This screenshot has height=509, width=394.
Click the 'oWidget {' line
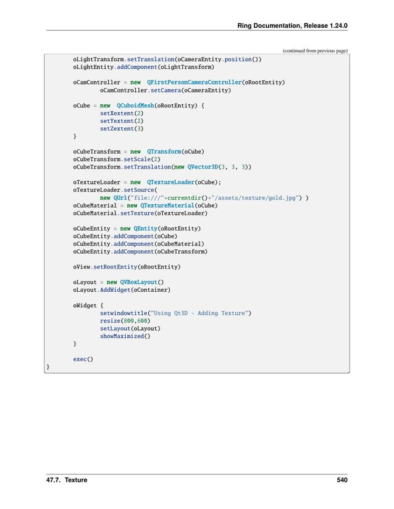pos(88,305)
